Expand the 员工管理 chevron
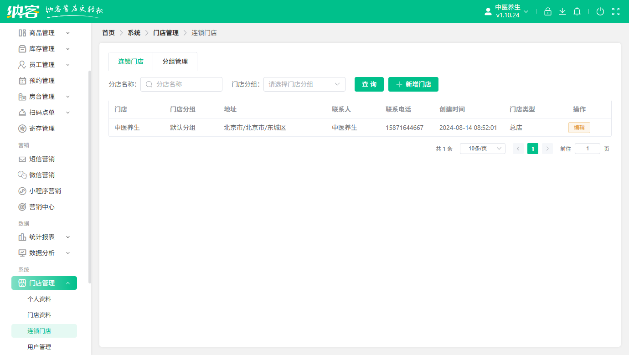 [x=68, y=65]
